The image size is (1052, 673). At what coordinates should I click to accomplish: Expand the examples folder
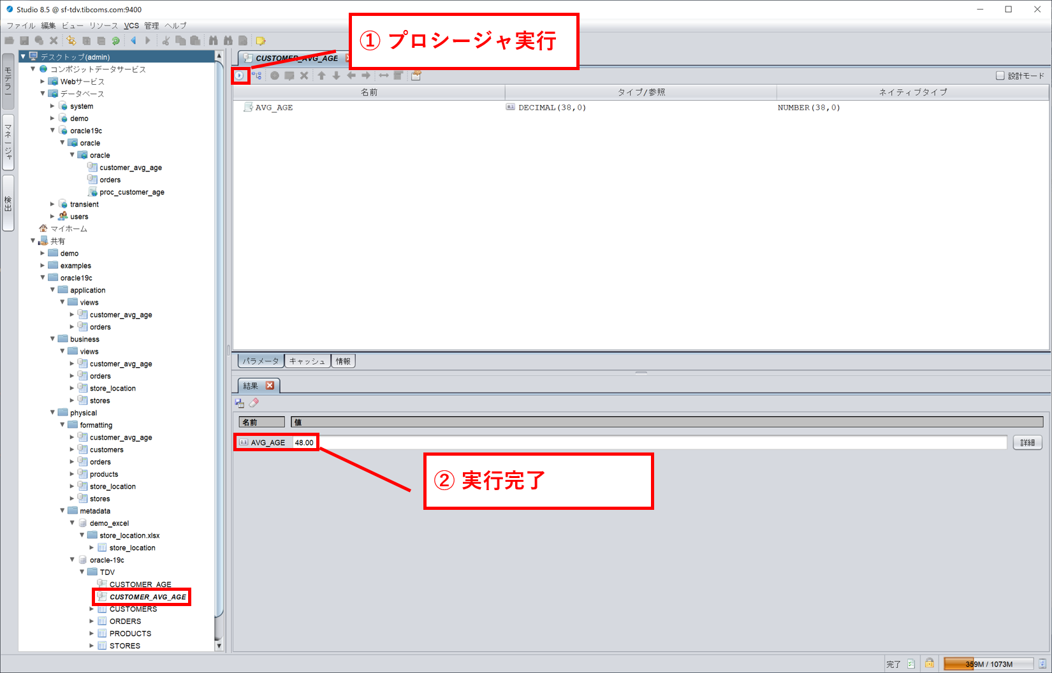(43, 265)
